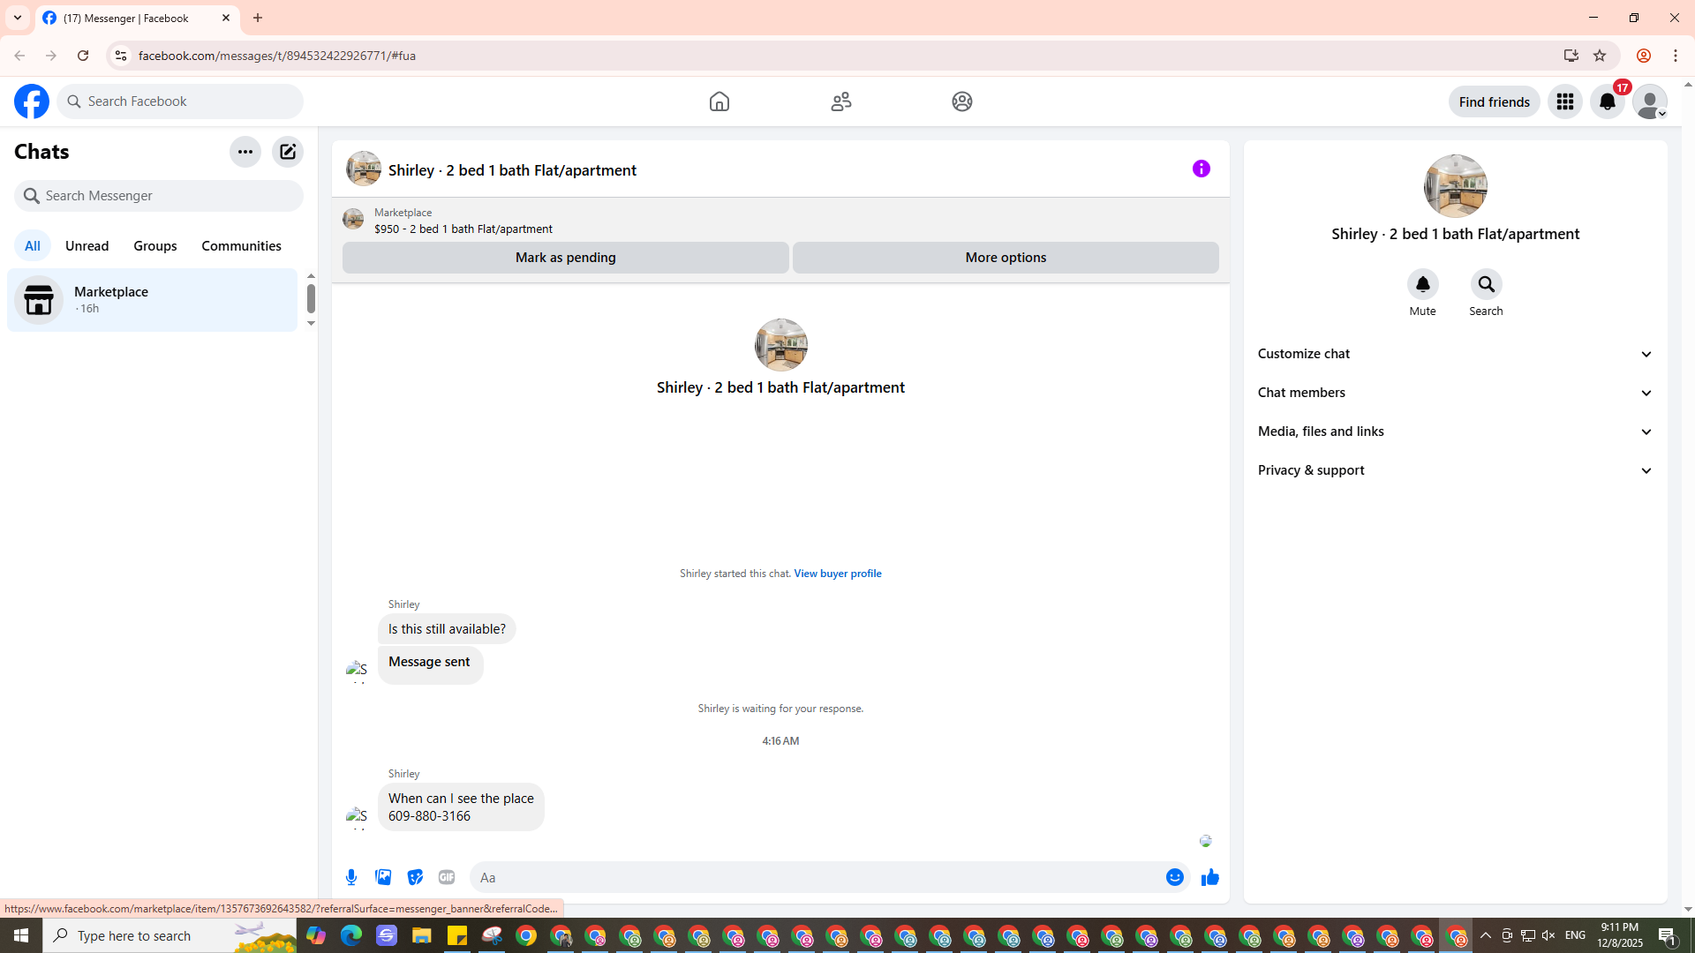Focus the Search Facebook field
1695x953 pixels.
180,101
